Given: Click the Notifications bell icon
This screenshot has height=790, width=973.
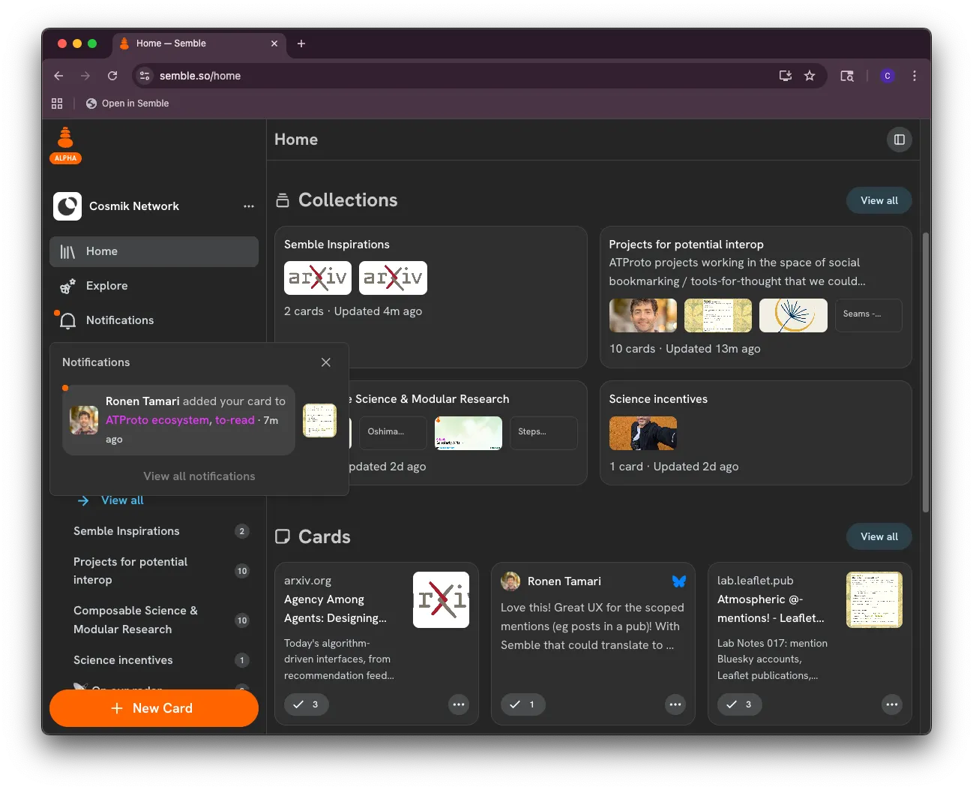Looking at the screenshot, I should tap(67, 321).
